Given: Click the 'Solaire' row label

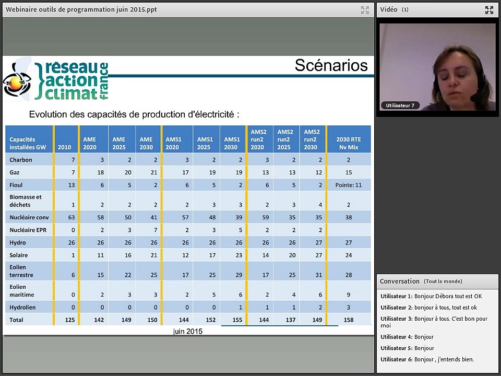Looking at the screenshot, I should click(19, 255).
